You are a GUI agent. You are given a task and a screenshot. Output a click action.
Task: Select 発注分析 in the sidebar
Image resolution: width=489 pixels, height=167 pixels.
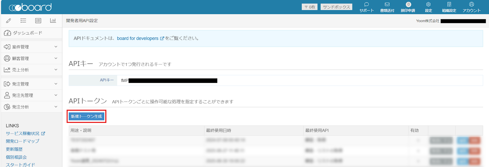(x=31, y=107)
